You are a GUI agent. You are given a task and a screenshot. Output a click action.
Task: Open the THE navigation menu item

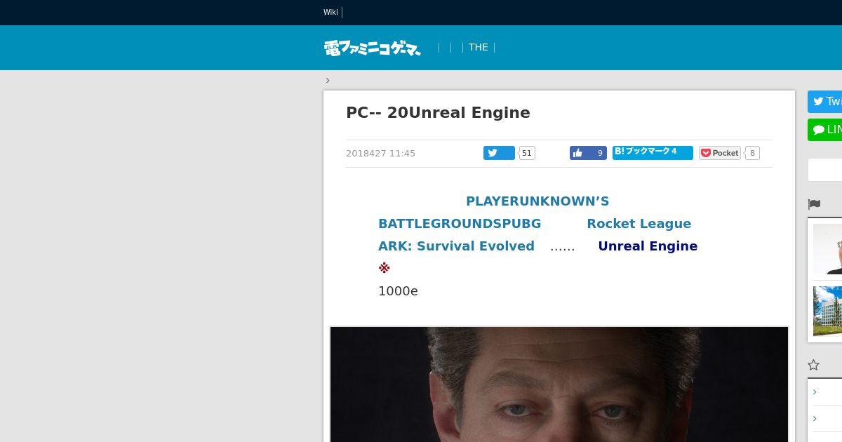[479, 47]
